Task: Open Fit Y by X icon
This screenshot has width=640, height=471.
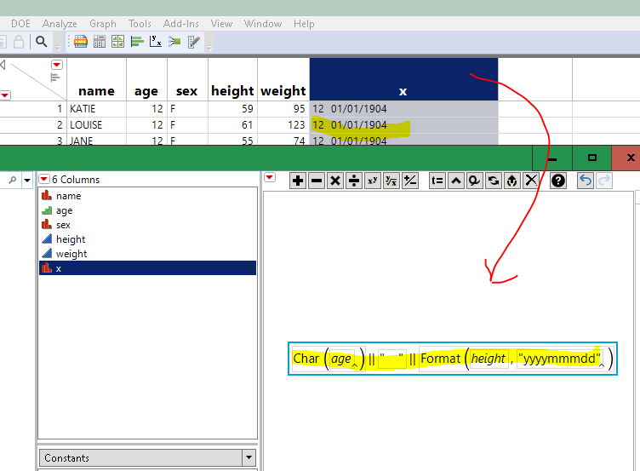Action: (156, 42)
